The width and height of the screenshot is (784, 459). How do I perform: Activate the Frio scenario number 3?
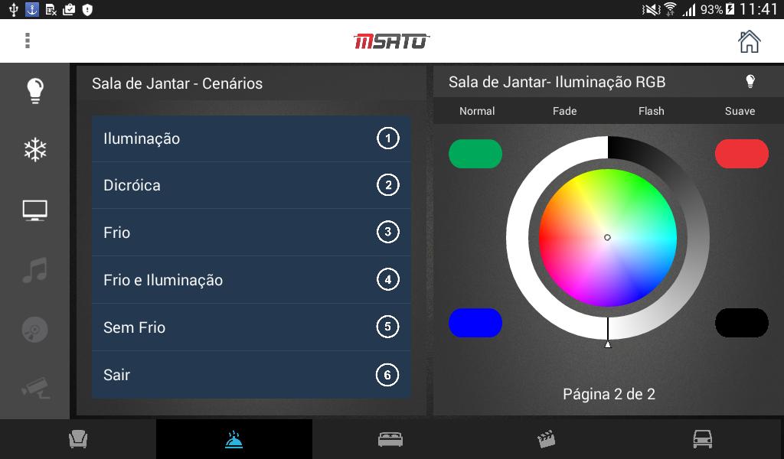coord(251,233)
